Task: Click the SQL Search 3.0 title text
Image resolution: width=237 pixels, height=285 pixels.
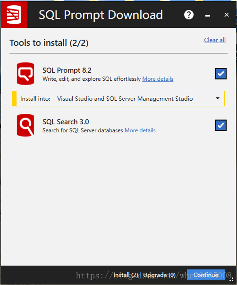Action: (66, 122)
